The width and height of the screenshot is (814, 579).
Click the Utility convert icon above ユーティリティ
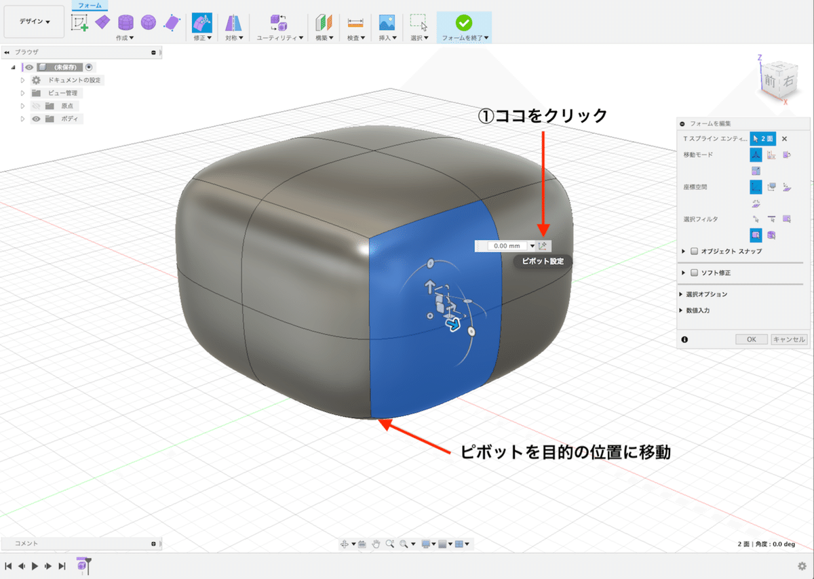[278, 23]
